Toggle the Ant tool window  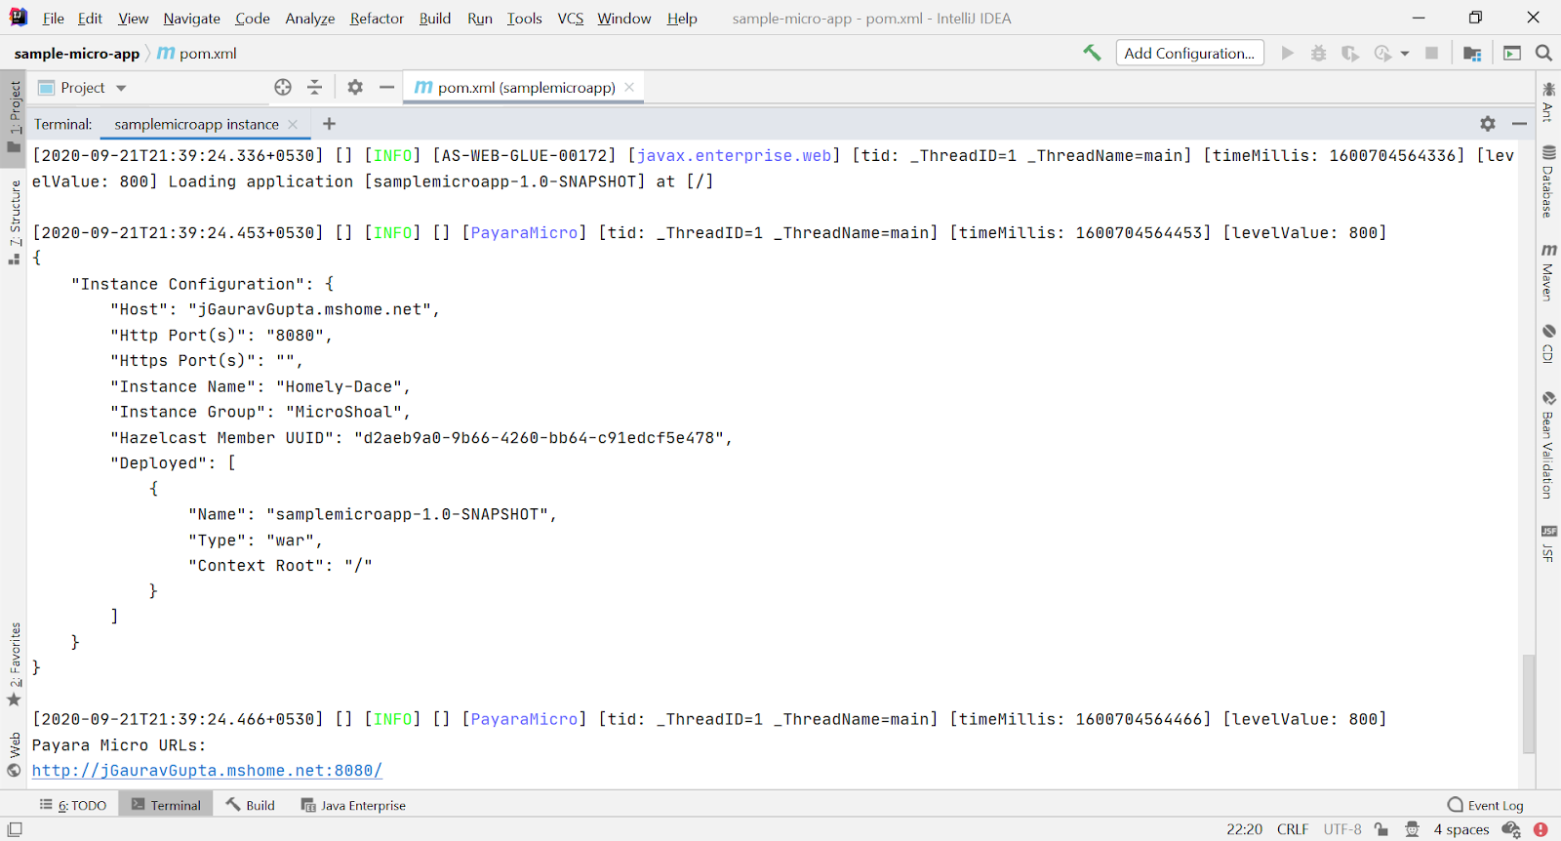click(x=1548, y=103)
